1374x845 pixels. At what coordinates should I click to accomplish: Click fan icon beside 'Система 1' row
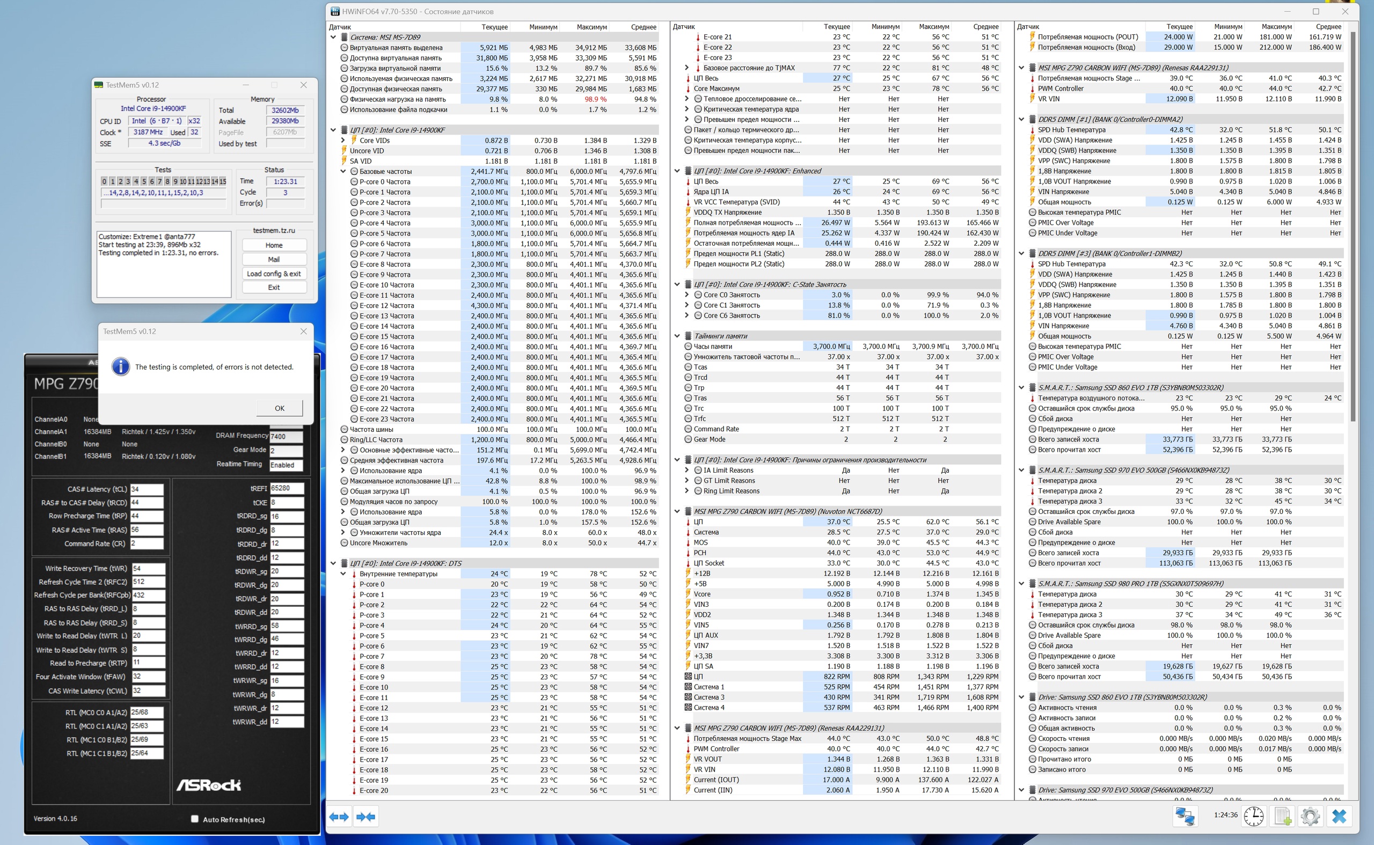coord(688,687)
